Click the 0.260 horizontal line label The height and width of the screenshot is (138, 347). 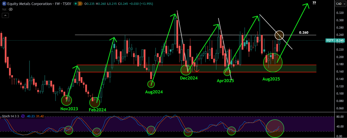click(304, 32)
